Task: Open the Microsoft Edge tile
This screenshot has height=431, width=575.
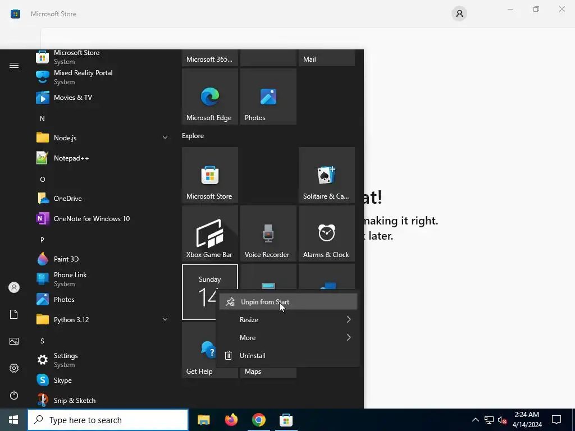Action: pos(210,97)
